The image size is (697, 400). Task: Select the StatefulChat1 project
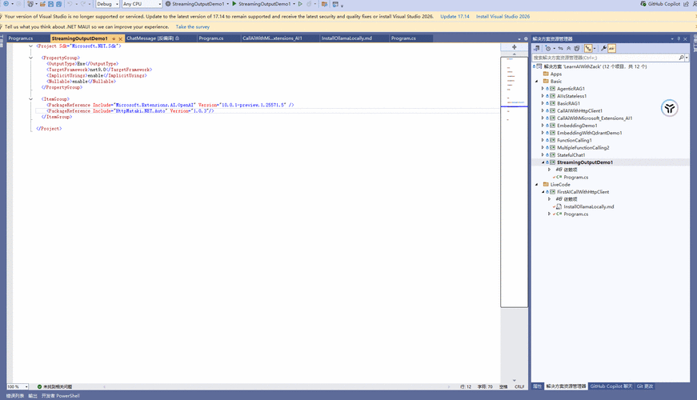tap(571, 155)
